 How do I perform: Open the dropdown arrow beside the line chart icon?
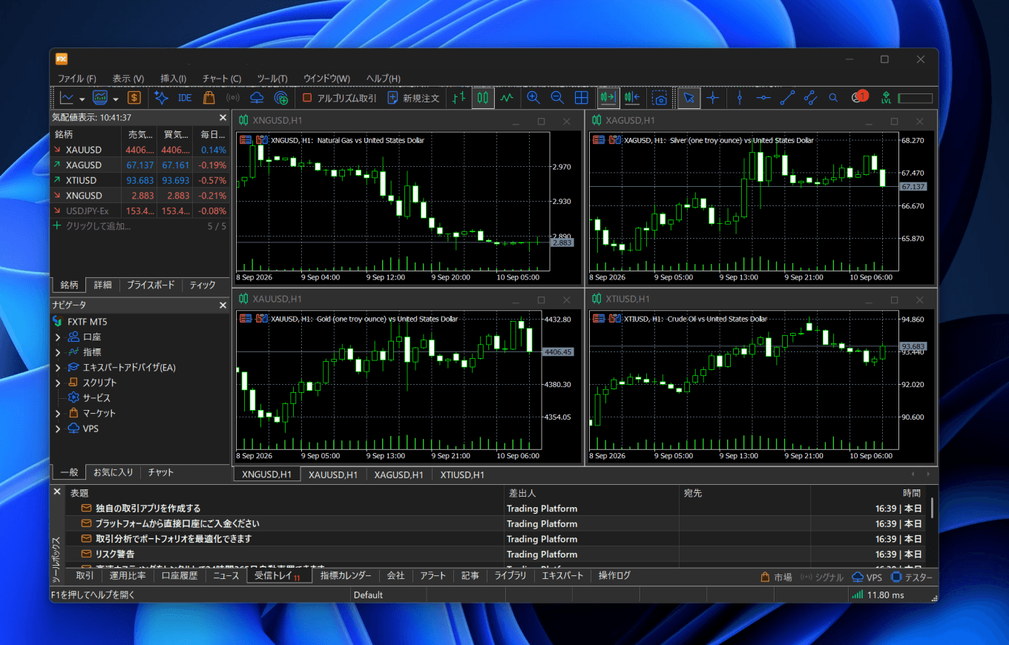[82, 98]
